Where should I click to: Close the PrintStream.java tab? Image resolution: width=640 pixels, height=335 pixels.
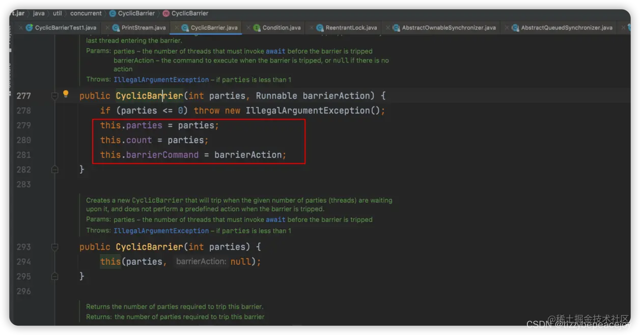click(107, 28)
